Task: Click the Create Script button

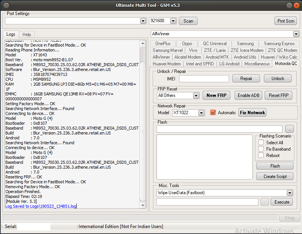Action: pyautogui.click(x=275, y=177)
